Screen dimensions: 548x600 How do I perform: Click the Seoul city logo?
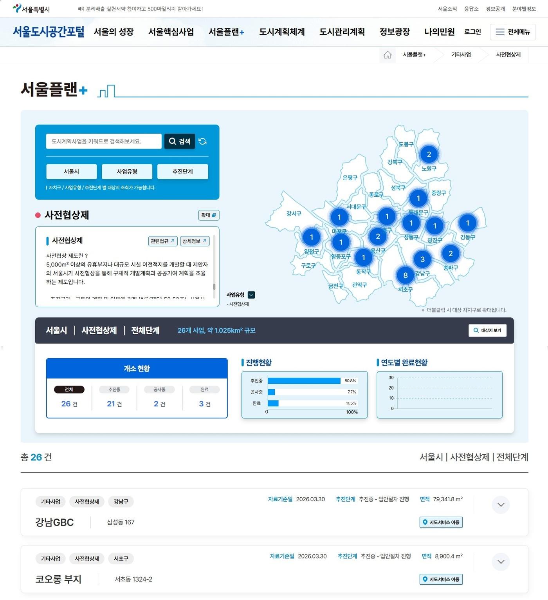(31, 9)
